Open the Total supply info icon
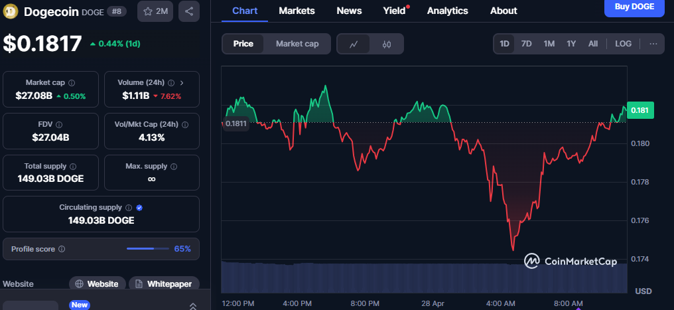 pyautogui.click(x=73, y=166)
